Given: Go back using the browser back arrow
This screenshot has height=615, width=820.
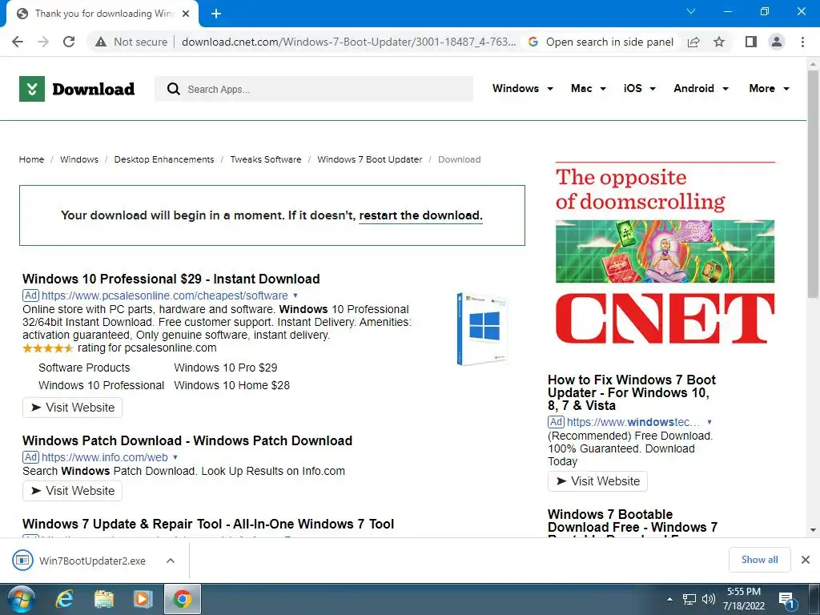Looking at the screenshot, I should [x=18, y=42].
